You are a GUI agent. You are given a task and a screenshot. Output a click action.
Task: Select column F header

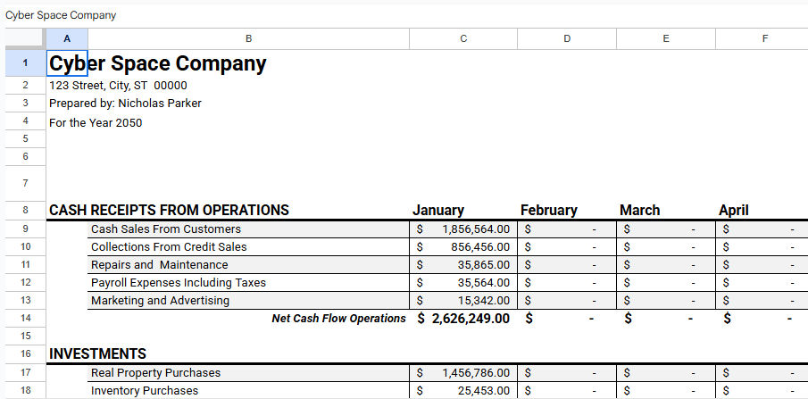764,38
